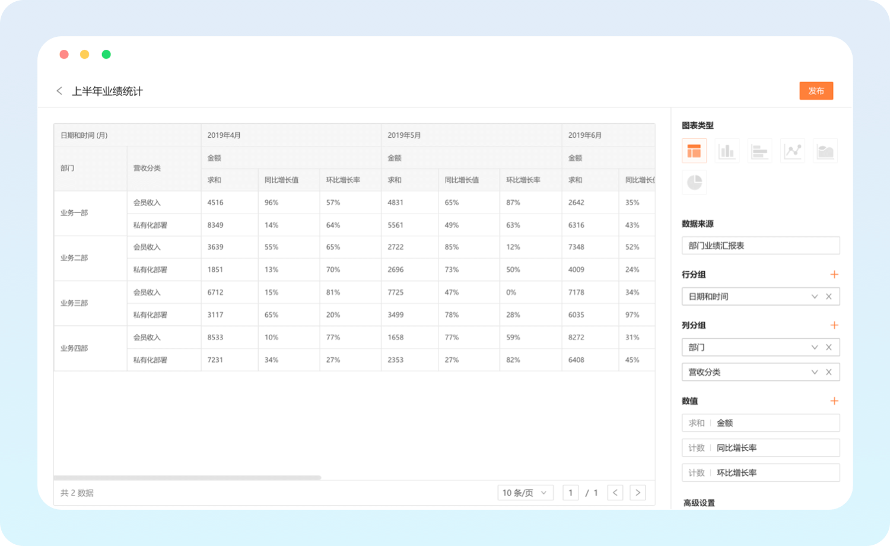Go back using arrow beside 上半年业绩统计
890x546 pixels.
pos(59,91)
